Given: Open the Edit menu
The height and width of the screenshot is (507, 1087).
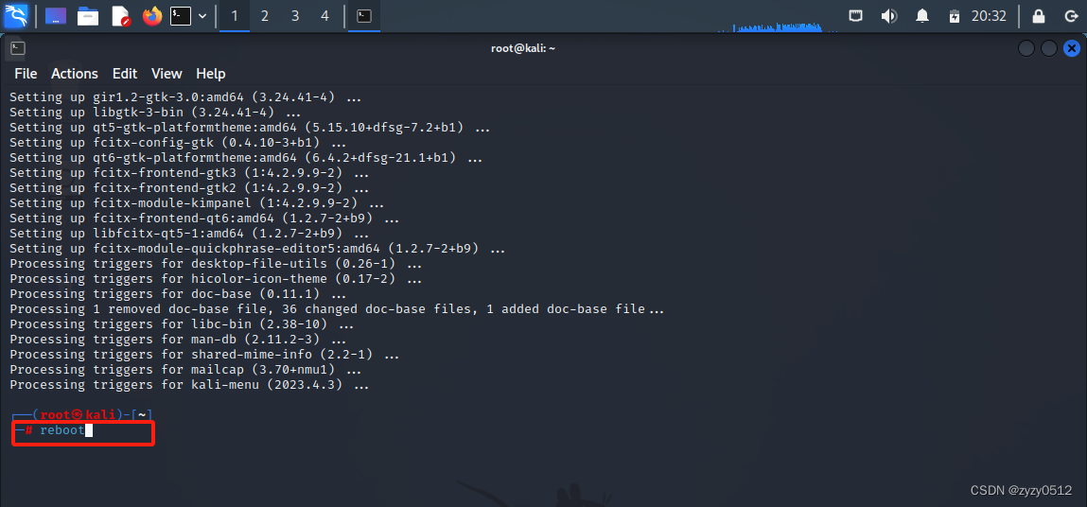Looking at the screenshot, I should pyautogui.click(x=125, y=74).
